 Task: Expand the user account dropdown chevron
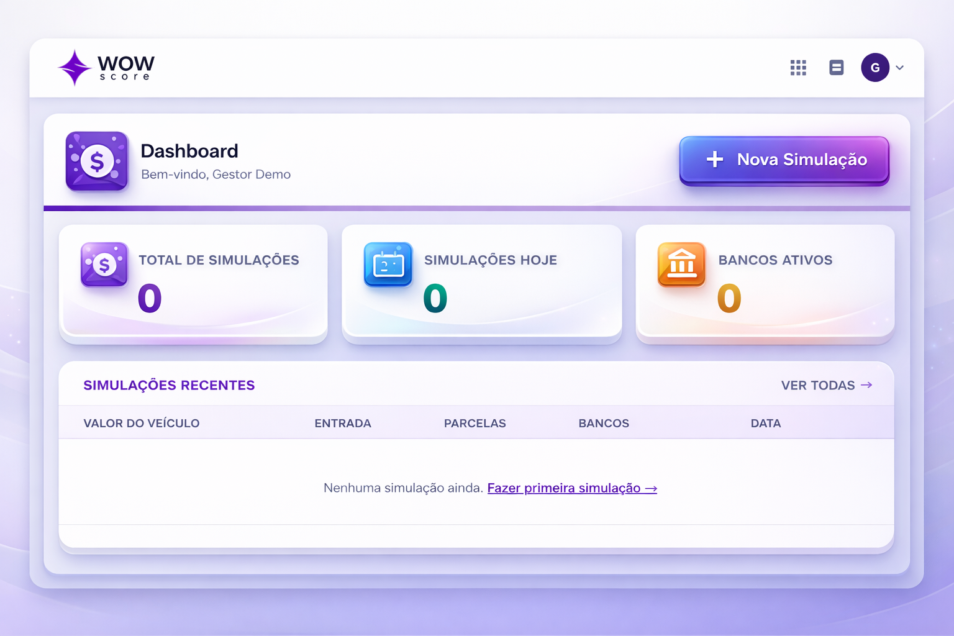click(x=900, y=68)
